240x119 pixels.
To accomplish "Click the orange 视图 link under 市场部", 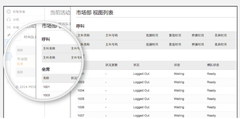I will click(x=20, y=64).
